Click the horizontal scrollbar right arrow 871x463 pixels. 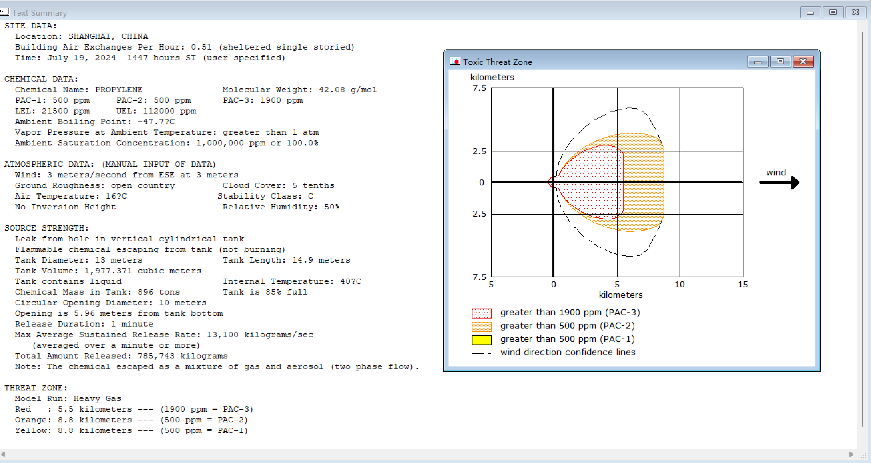[x=851, y=454]
